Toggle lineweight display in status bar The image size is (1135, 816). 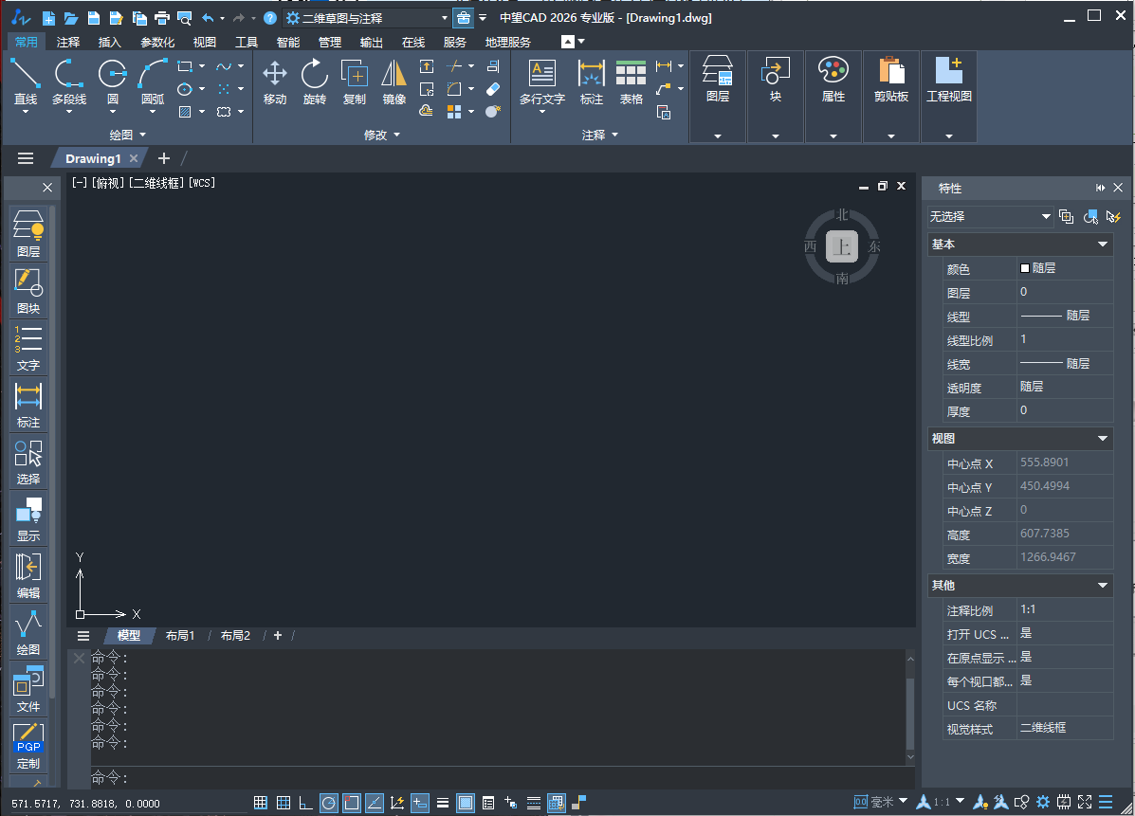[443, 803]
